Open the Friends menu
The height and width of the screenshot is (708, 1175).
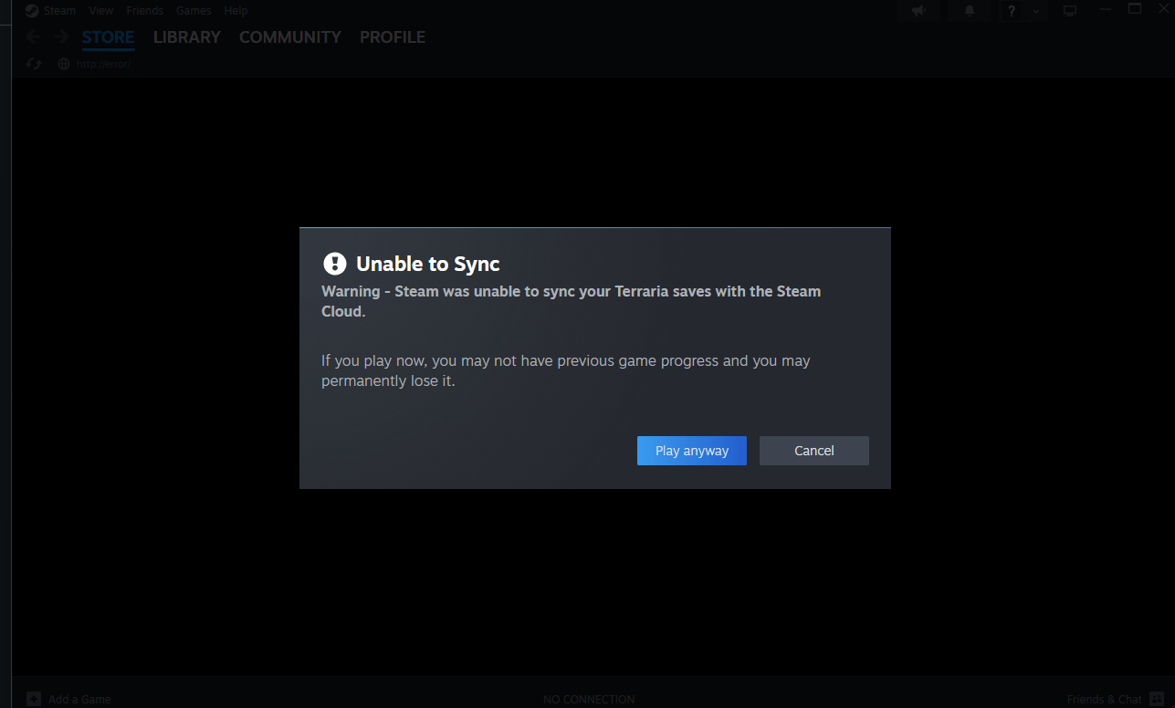click(x=145, y=11)
